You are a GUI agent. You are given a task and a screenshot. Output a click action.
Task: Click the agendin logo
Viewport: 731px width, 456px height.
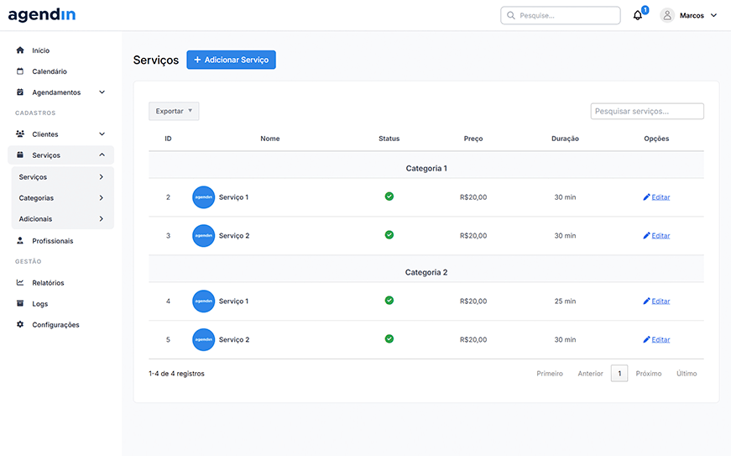[42, 15]
